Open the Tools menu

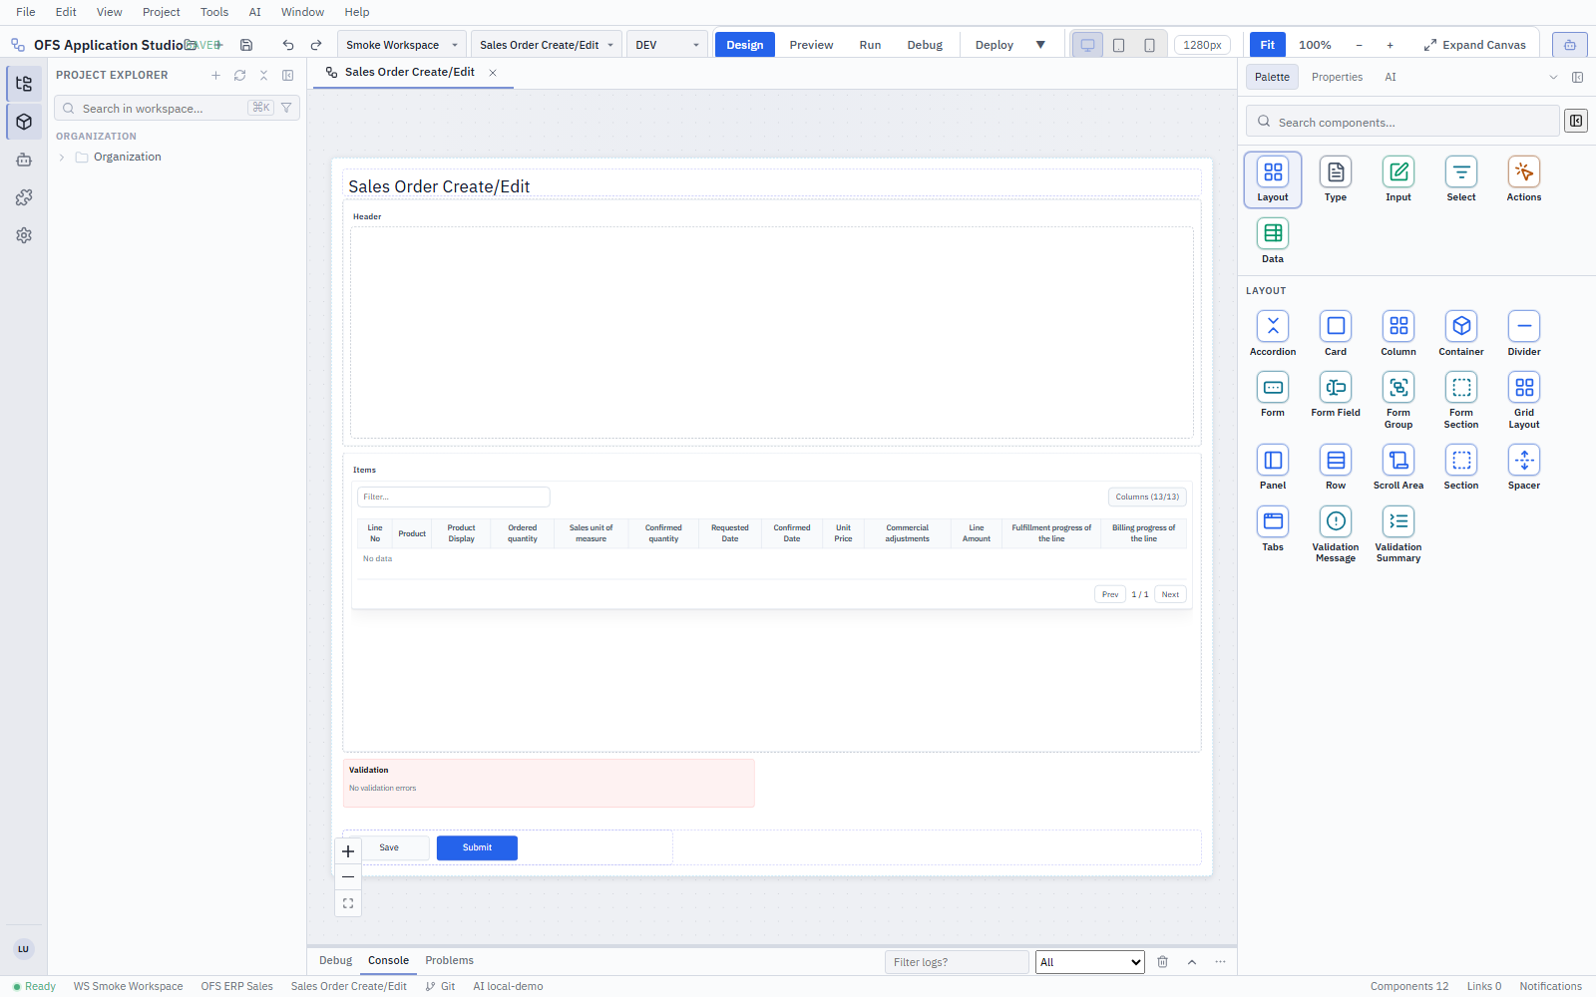[214, 12]
